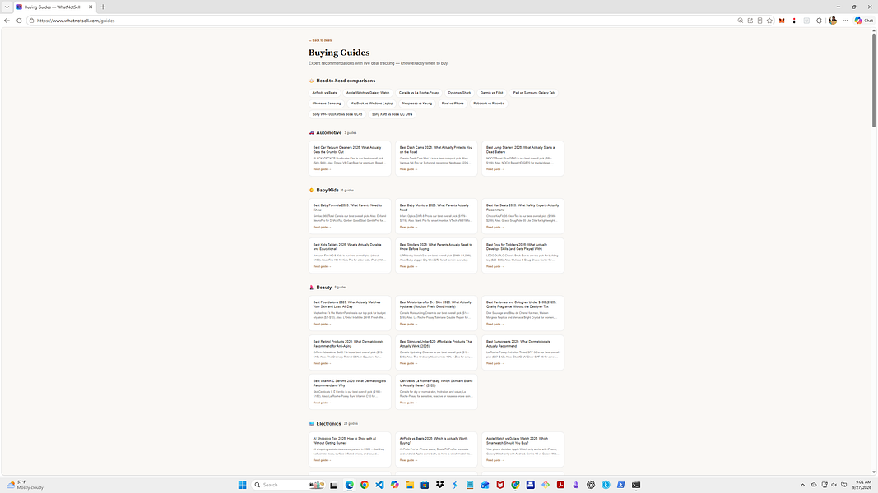
Task: Open the tab search dropdown arrow
Action: [7, 7]
